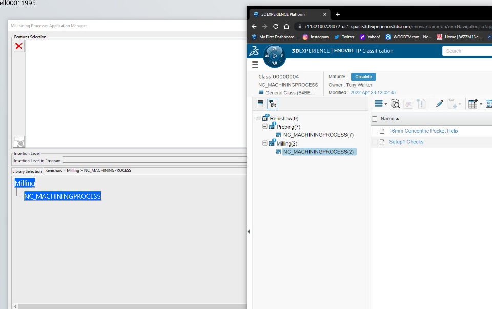Open a new browser tab
The height and width of the screenshot is (309, 492).
(x=338, y=14)
